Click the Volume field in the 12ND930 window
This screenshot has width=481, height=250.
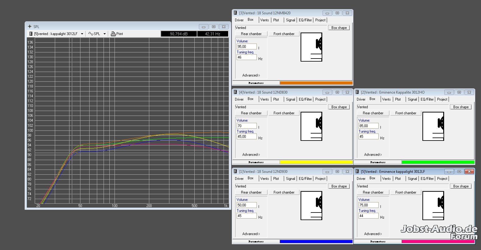pos(246,205)
